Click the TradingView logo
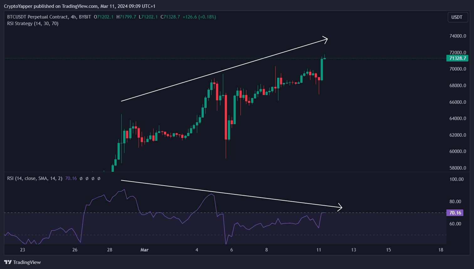The height and width of the screenshot is (269, 474). (22, 262)
